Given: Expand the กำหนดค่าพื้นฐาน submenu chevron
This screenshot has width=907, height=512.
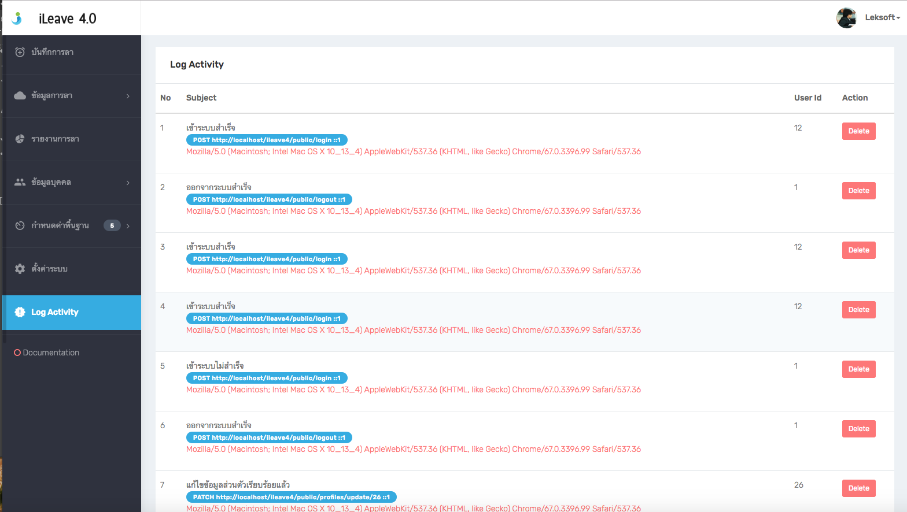Looking at the screenshot, I should pos(128,226).
